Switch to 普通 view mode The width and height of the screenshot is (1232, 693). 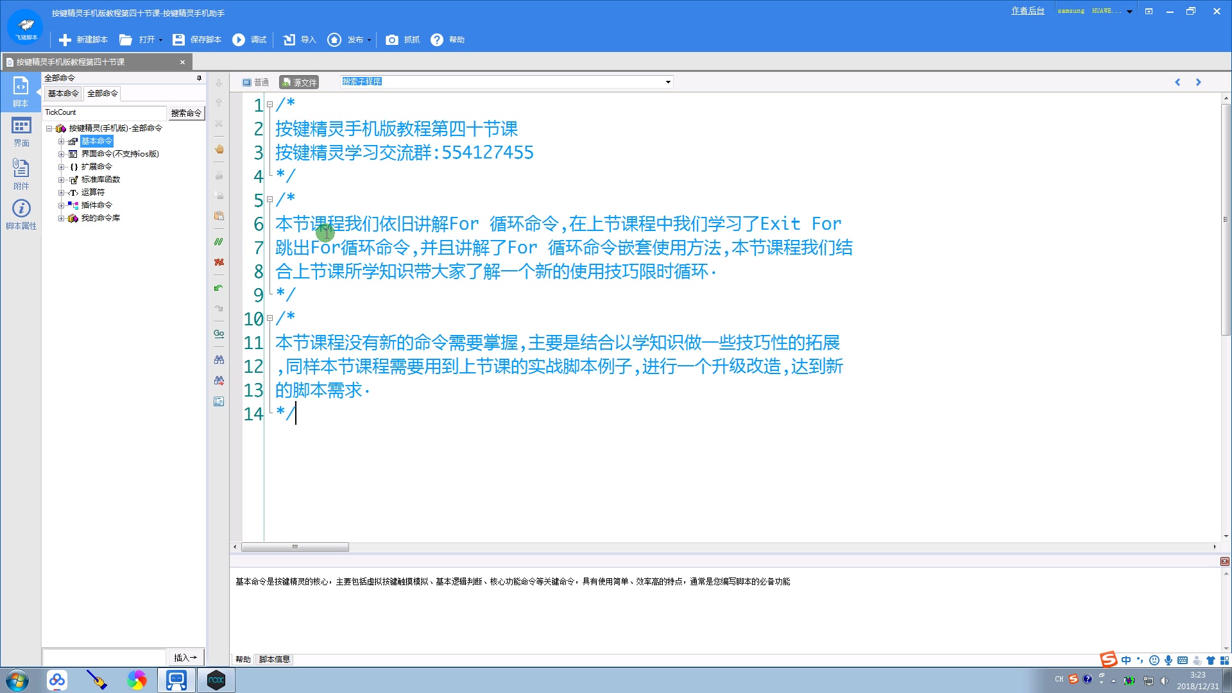(255, 81)
